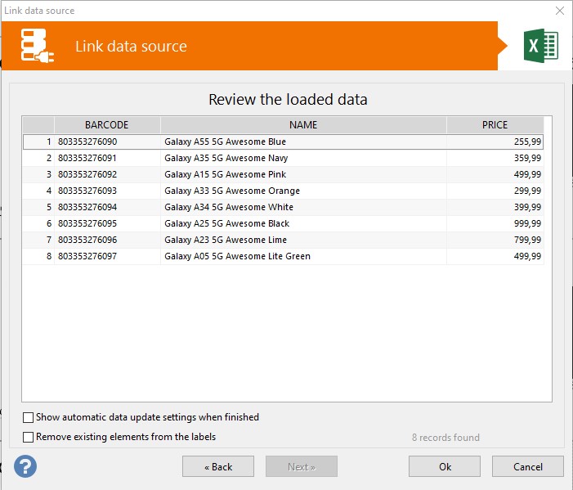Image resolution: width=573 pixels, height=490 pixels.
Task: Click Galaxy A35 5G Awesome Navy name
Action: [x=303, y=158]
